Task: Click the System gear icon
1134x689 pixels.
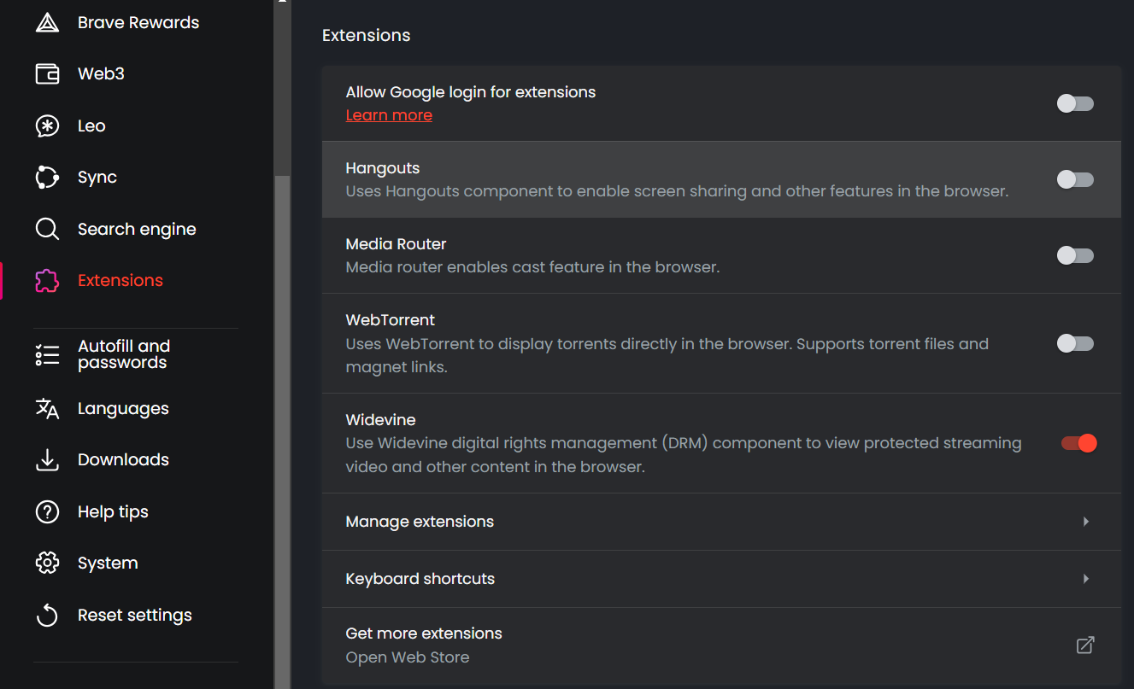Action: pos(47,563)
